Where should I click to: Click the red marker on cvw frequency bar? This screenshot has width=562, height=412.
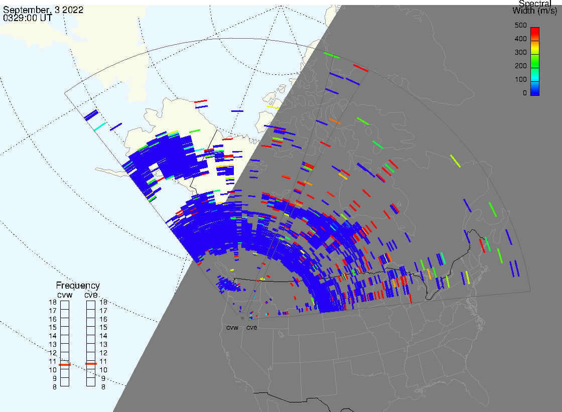[x=65, y=365]
